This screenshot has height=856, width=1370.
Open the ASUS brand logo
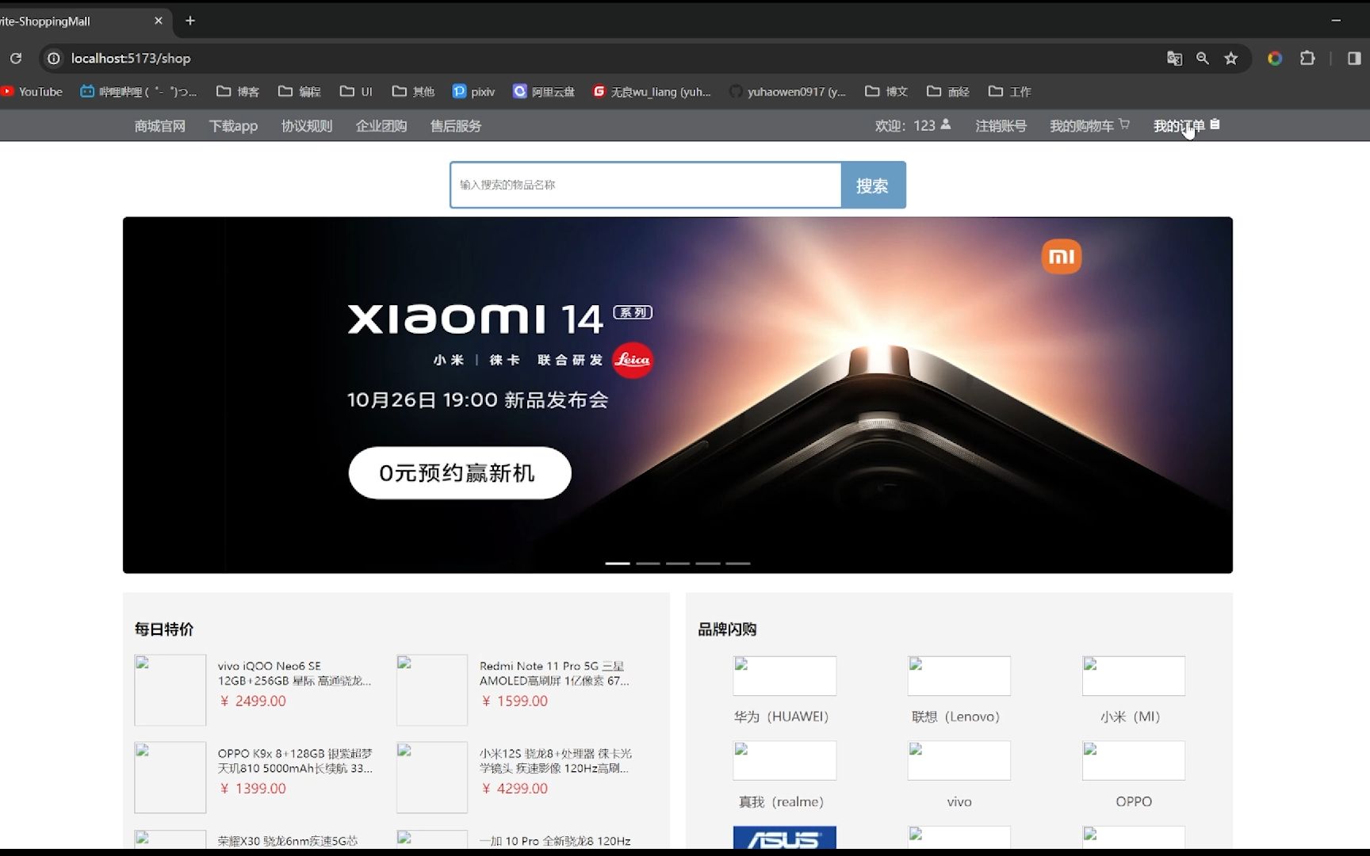tap(785, 838)
